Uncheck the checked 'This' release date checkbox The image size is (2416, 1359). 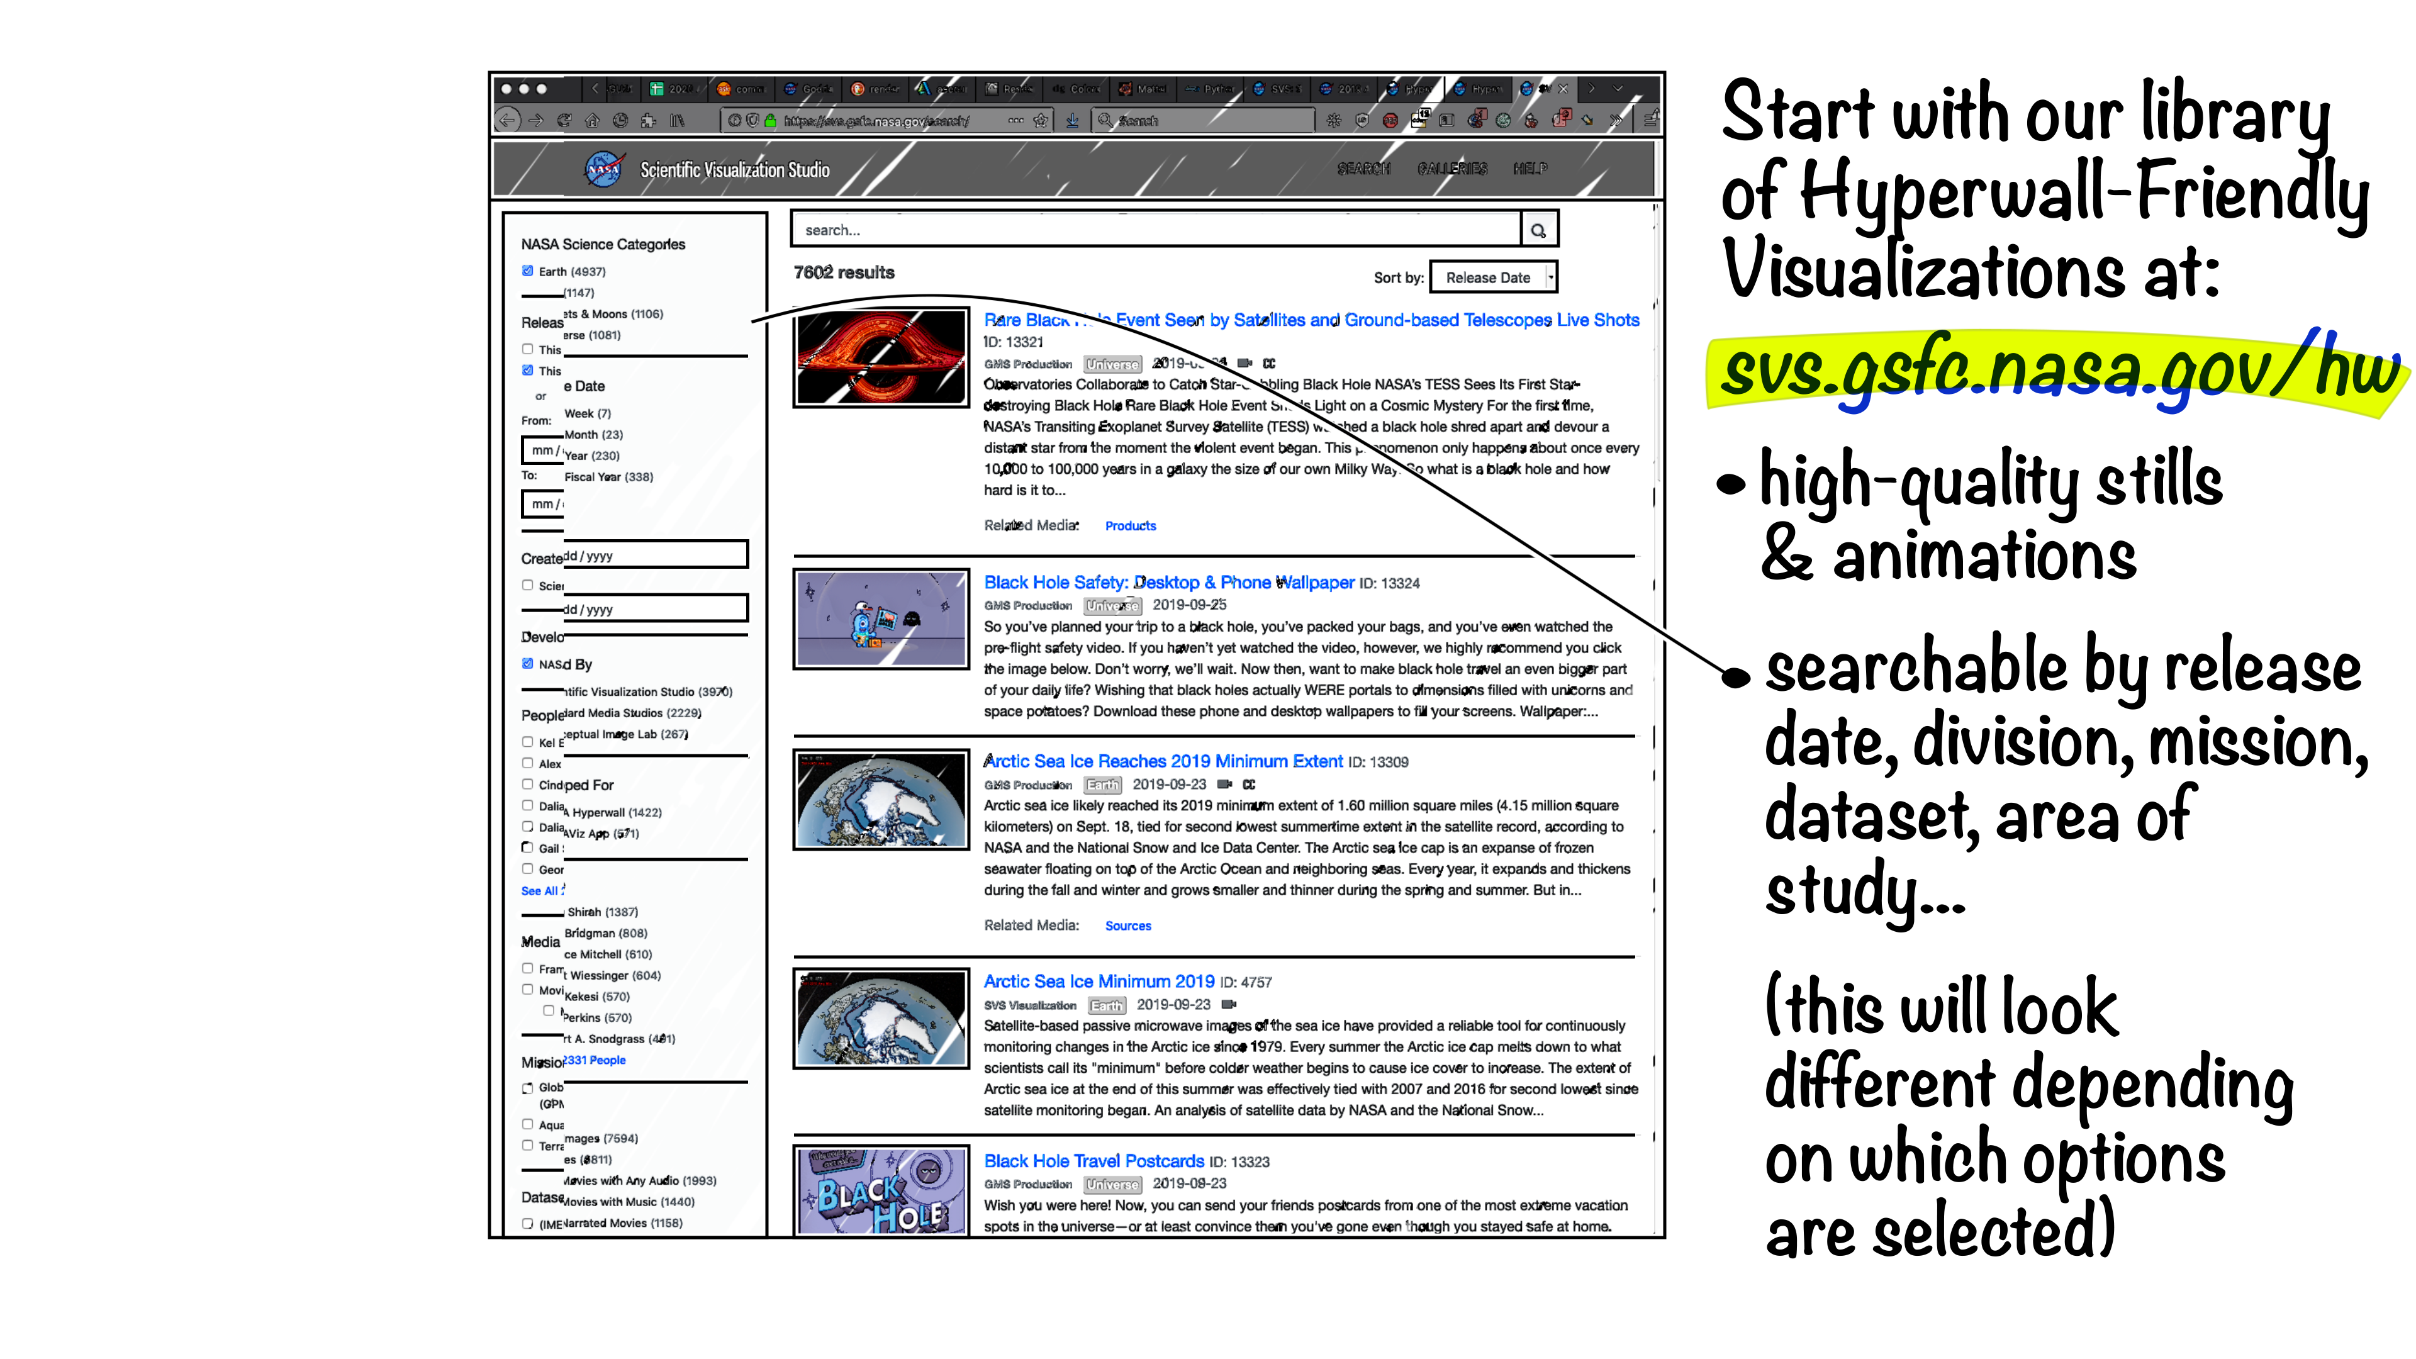coord(527,371)
